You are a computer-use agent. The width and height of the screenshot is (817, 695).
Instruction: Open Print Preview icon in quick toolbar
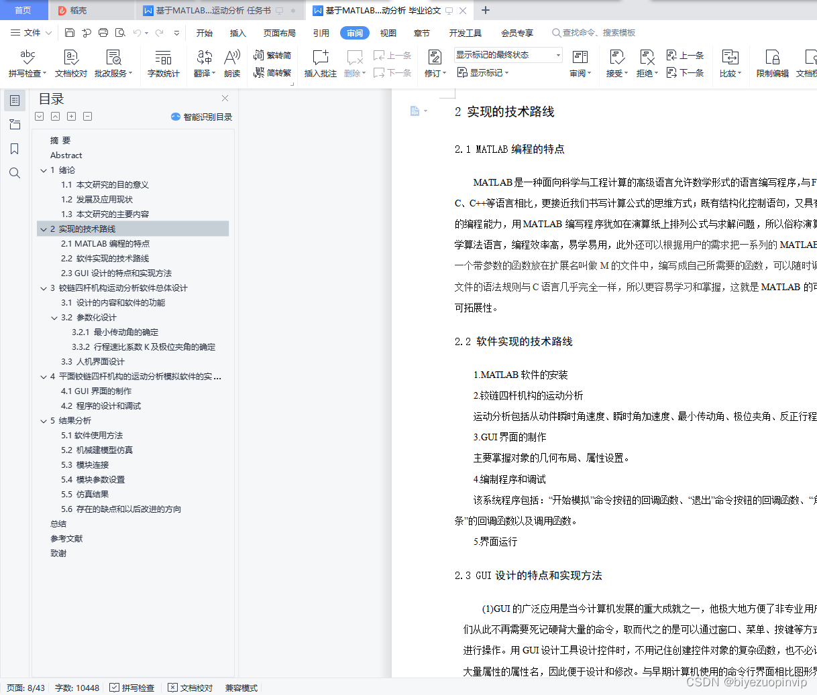[120, 33]
